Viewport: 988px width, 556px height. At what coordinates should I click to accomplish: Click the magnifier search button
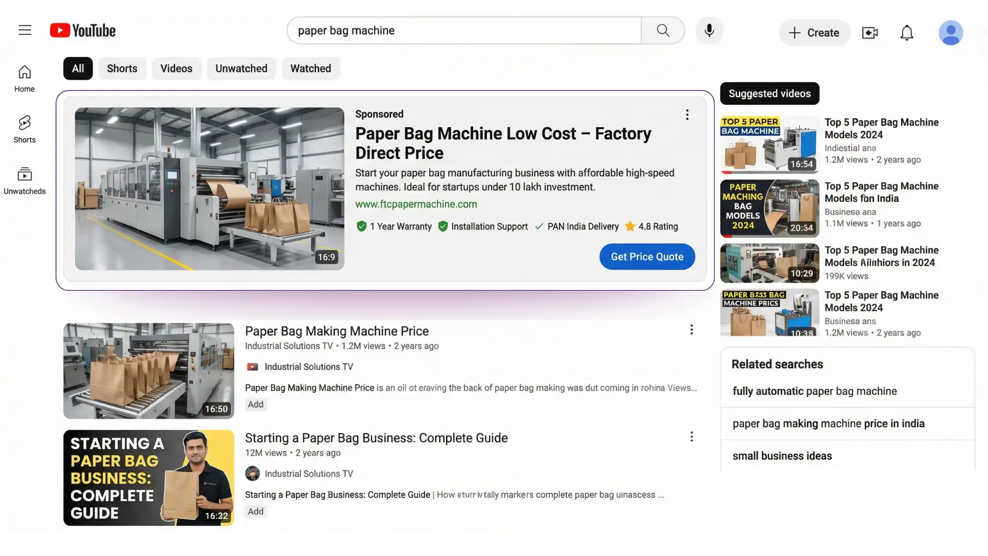point(662,30)
